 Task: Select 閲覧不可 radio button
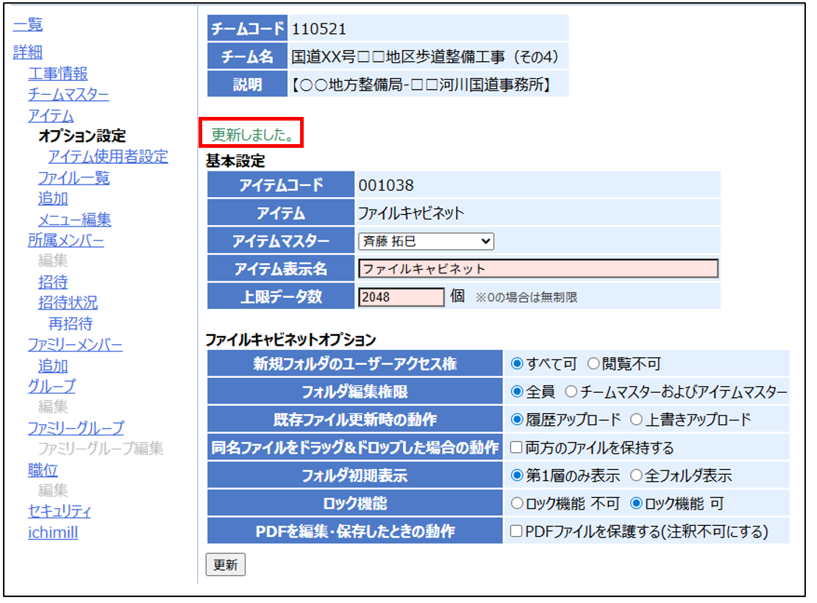[593, 363]
